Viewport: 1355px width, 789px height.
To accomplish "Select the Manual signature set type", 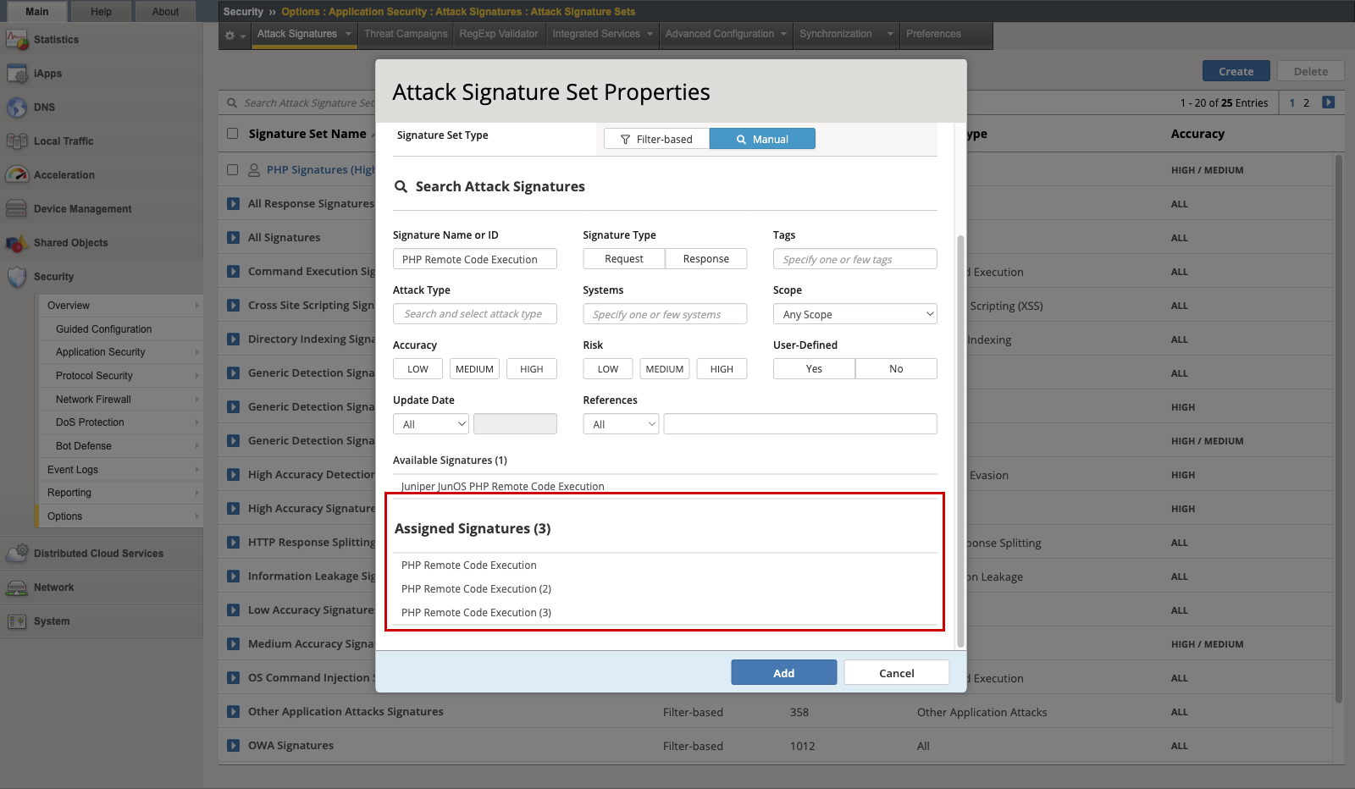I will (762, 139).
